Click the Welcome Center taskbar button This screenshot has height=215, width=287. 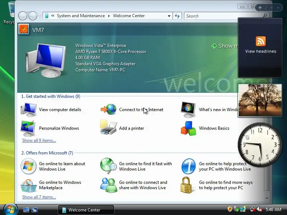[86, 210]
